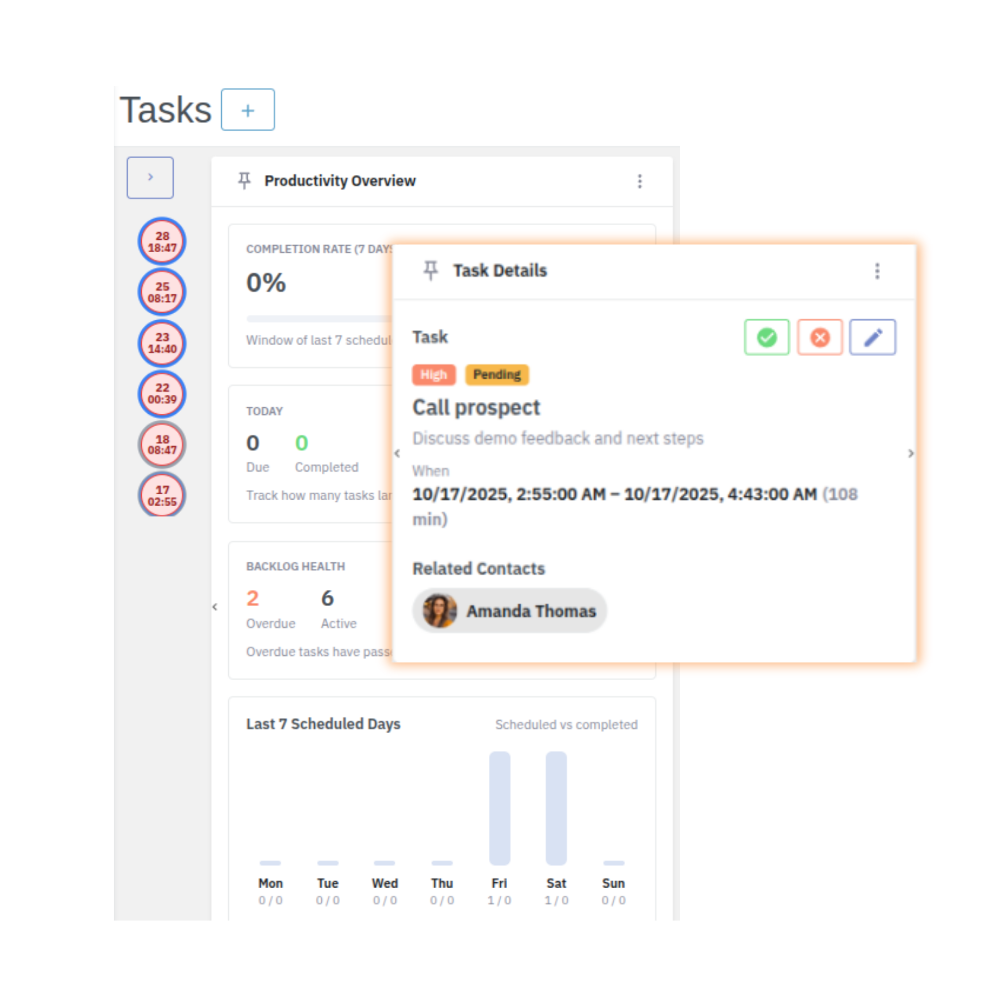1007x1007 pixels.
Task: Expand the collapsed sidebar with the arrow
Action: pyautogui.click(x=150, y=177)
